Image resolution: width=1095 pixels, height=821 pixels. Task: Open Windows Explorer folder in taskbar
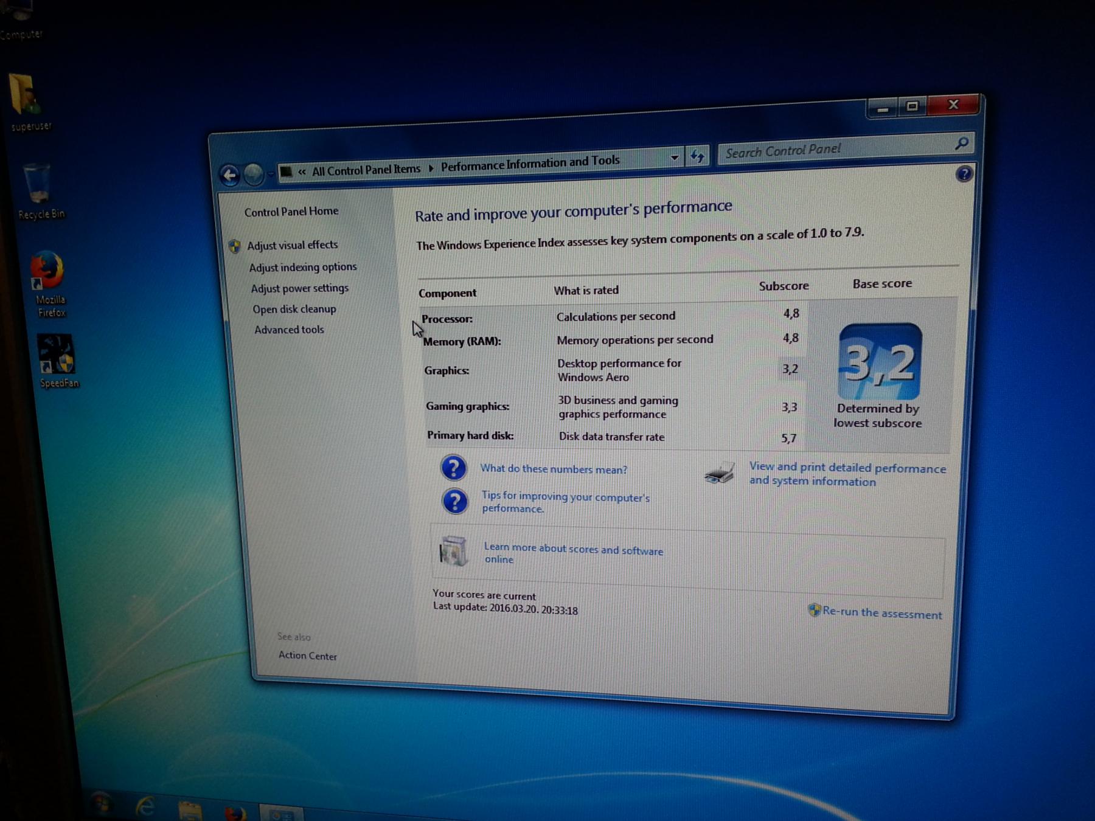tap(190, 811)
